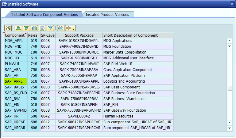Sort the list in descending order
Image resolution: width=236 pixels, height=138 pixels.
(26, 28)
